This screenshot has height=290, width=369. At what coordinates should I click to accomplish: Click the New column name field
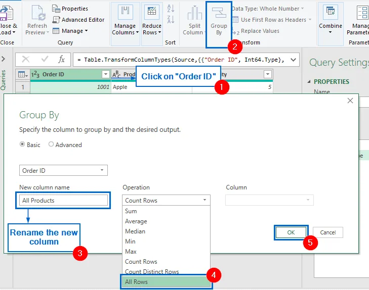click(x=63, y=200)
